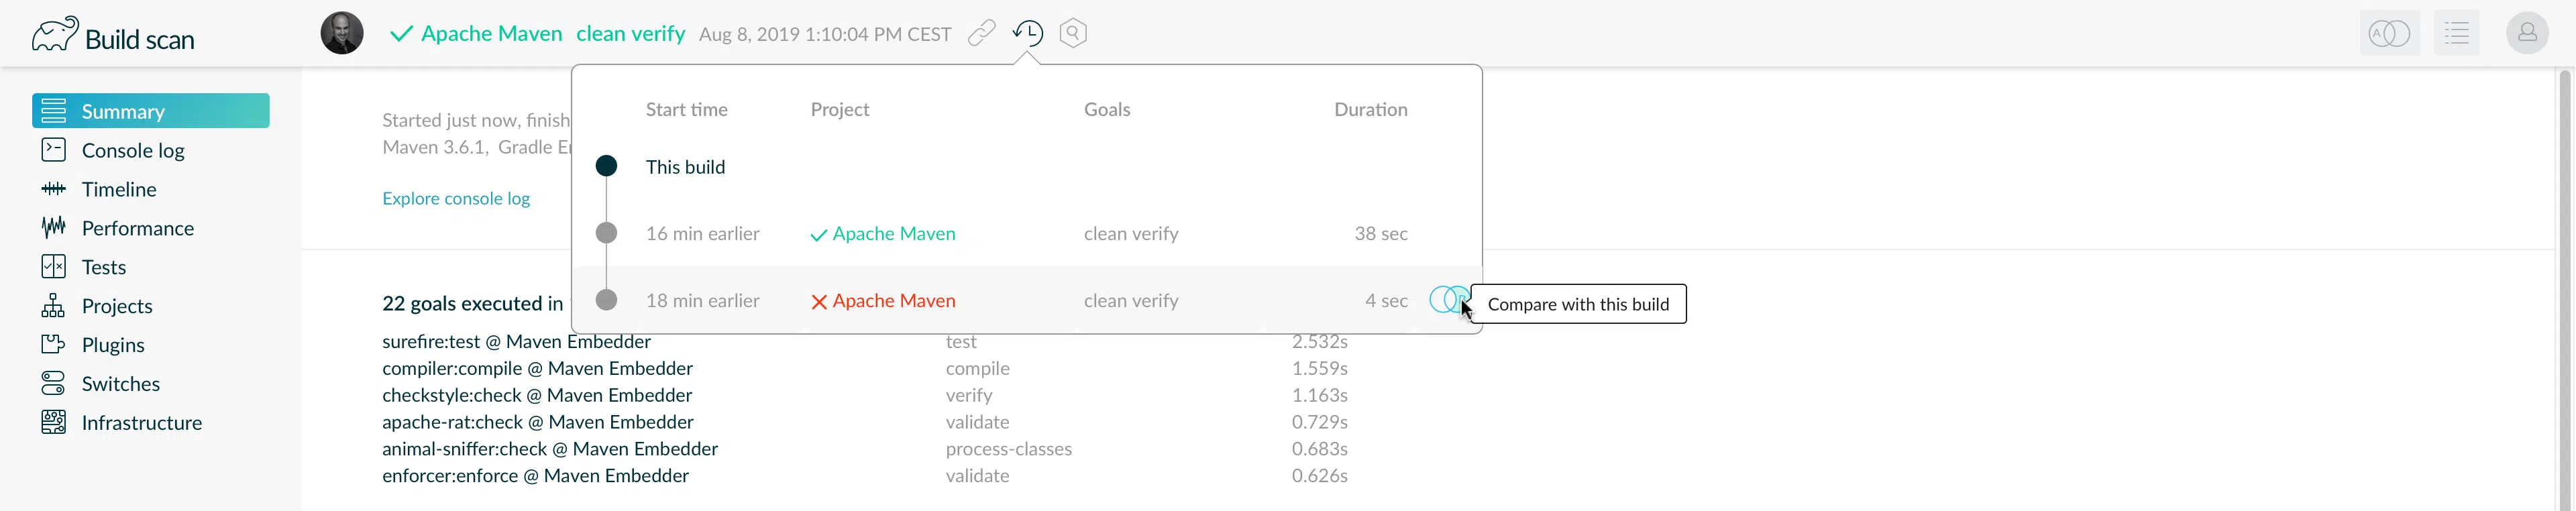
Task: Click the Plugins puzzle icon
Action: tap(54, 345)
